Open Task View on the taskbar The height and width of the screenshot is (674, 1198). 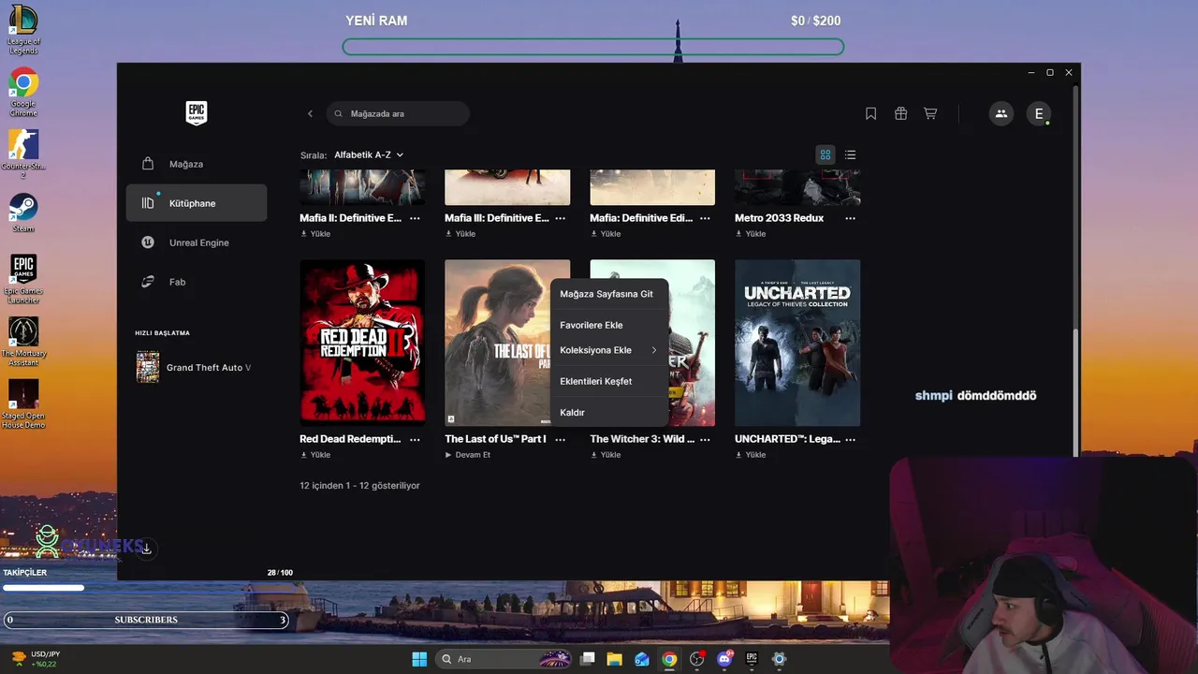click(587, 659)
